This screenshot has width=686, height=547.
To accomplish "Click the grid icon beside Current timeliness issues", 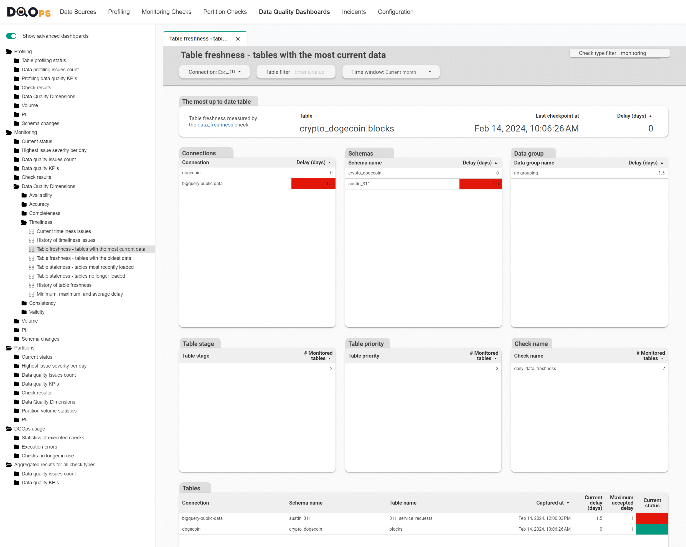I will pyautogui.click(x=32, y=231).
